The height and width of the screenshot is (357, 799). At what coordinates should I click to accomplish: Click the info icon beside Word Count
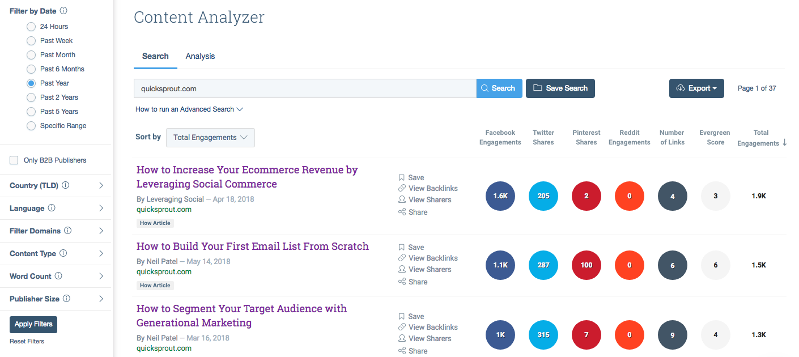[57, 276]
